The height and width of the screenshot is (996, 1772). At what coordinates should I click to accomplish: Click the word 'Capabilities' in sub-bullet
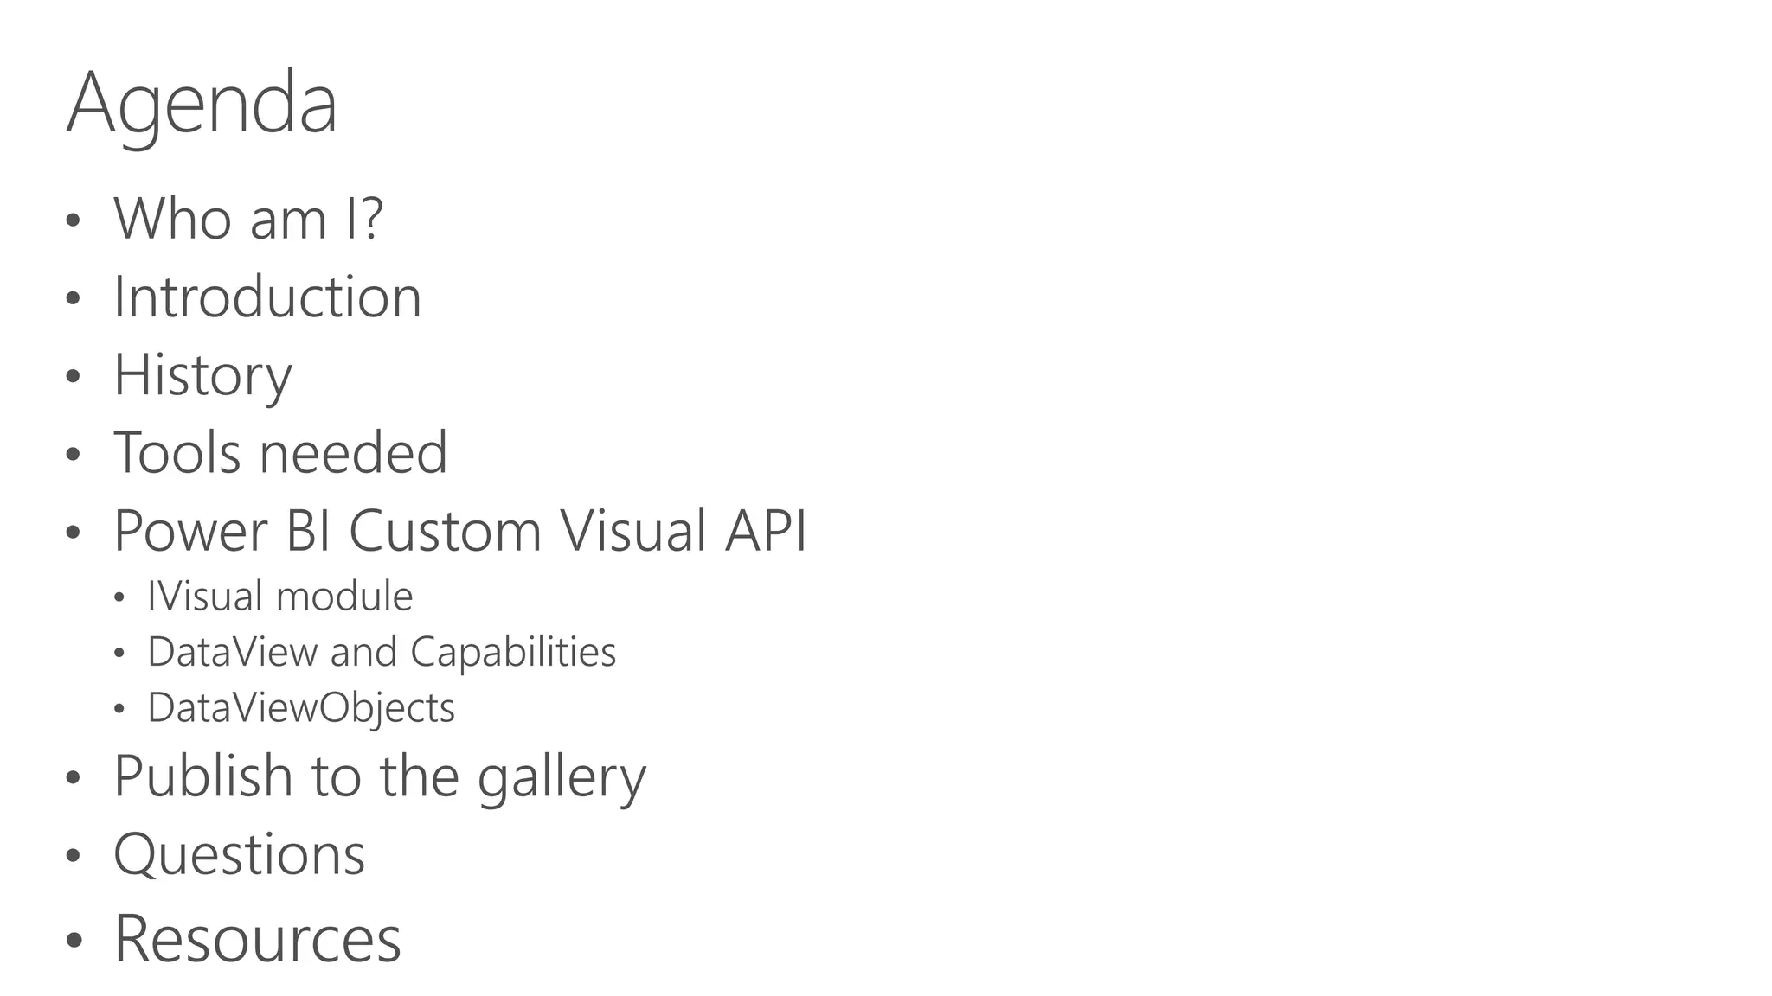[513, 652]
